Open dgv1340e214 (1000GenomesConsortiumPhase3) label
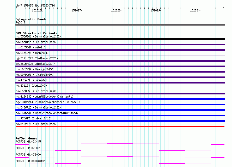232x167 pixels. [48, 102]
